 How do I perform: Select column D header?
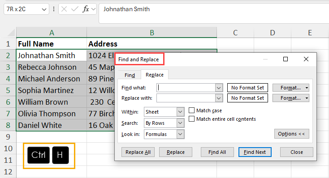pos(273,33)
